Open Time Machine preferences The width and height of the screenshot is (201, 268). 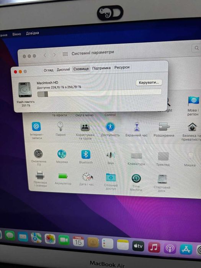136,183
